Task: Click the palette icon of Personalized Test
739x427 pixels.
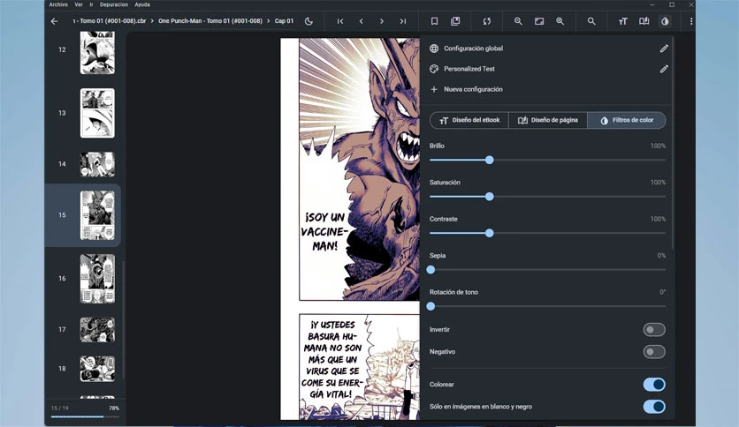Action: pyautogui.click(x=434, y=69)
